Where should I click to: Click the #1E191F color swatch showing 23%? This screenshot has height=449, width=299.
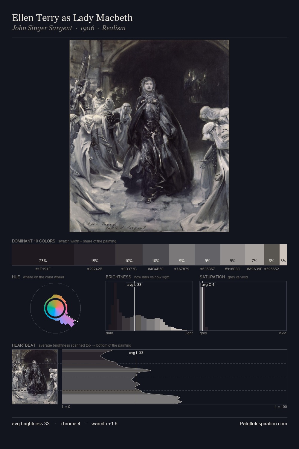click(x=43, y=255)
